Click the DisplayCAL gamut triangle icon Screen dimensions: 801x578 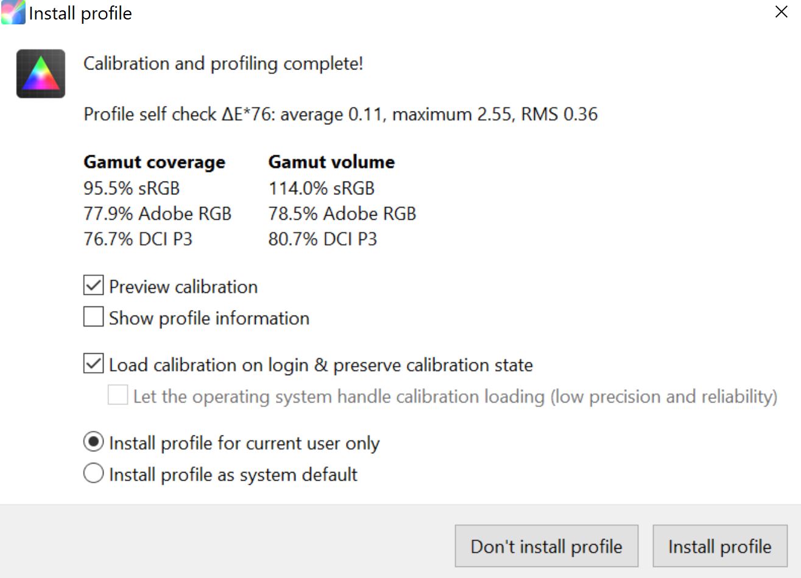point(41,74)
